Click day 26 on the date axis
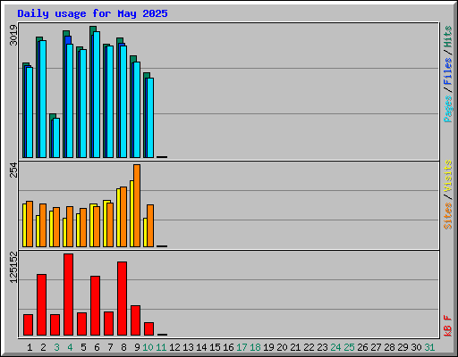This screenshot has height=357, width=458. coord(362,347)
